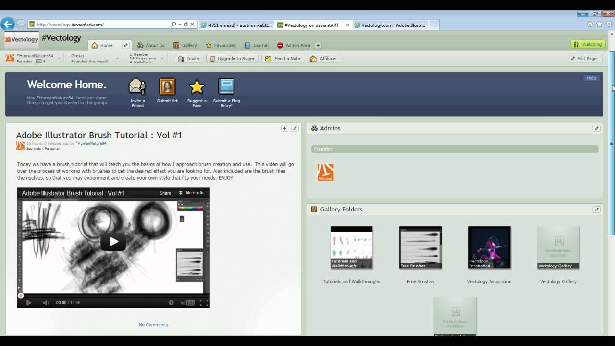
Task: Open Vectology Gallery folder thumbnail
Action: click(x=558, y=247)
